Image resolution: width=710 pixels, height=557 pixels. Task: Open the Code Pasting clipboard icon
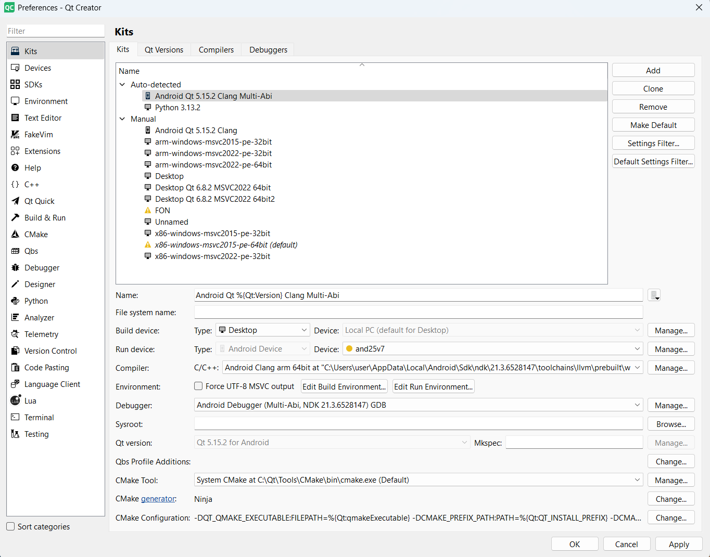pyautogui.click(x=15, y=367)
